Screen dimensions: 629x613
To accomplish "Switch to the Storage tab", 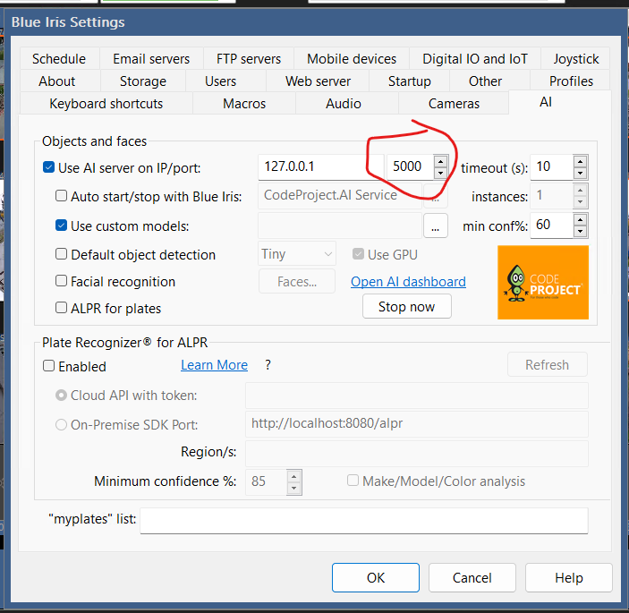I will click(x=143, y=81).
